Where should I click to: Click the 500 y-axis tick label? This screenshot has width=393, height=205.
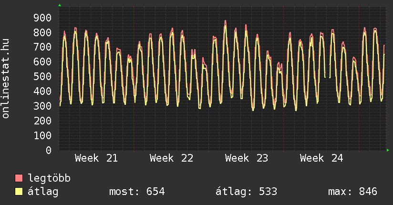pos(42,77)
